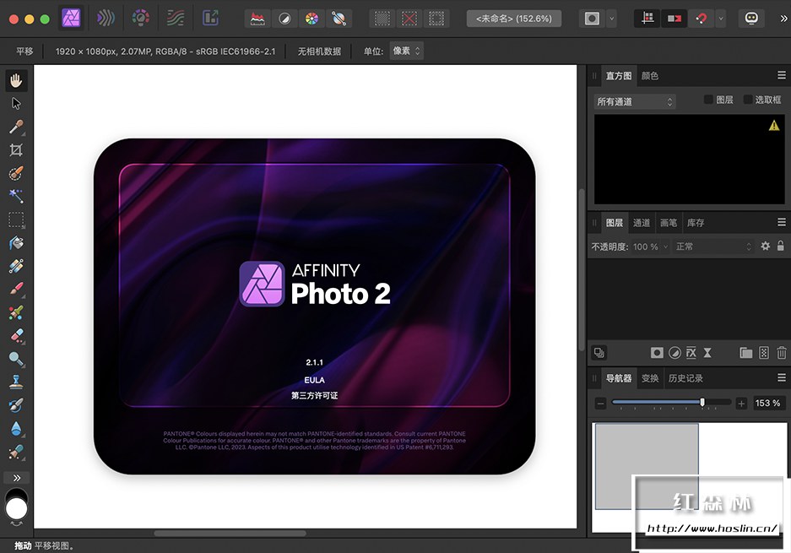Apply Auto White Balance
Viewport: 791px width, 553px height.
pos(339,19)
